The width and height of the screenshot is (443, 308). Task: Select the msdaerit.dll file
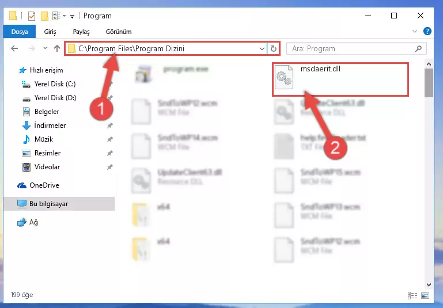pyautogui.click(x=340, y=79)
